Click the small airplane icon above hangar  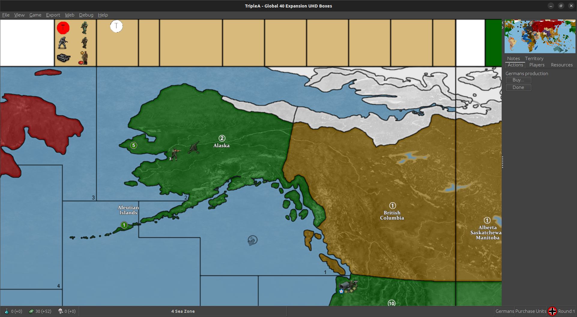356,282
